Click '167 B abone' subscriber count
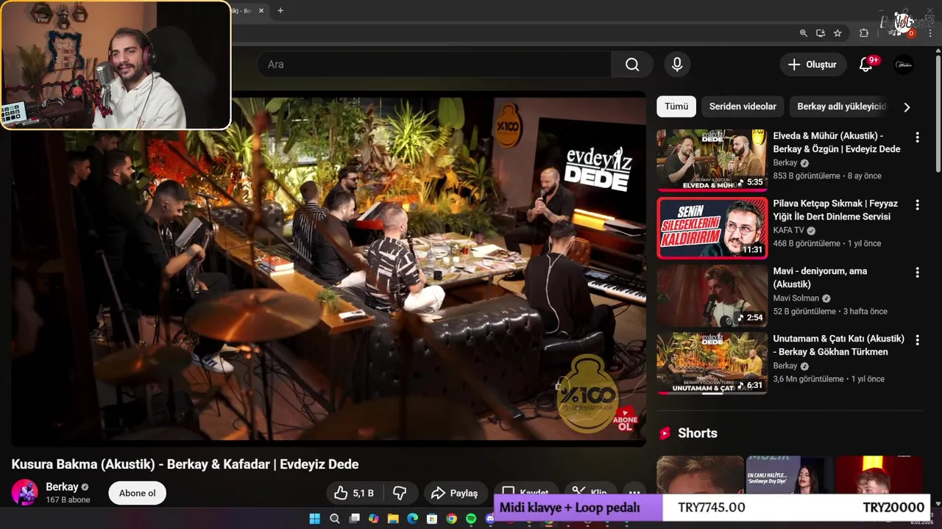Viewport: 942px width, 529px height. (68, 500)
